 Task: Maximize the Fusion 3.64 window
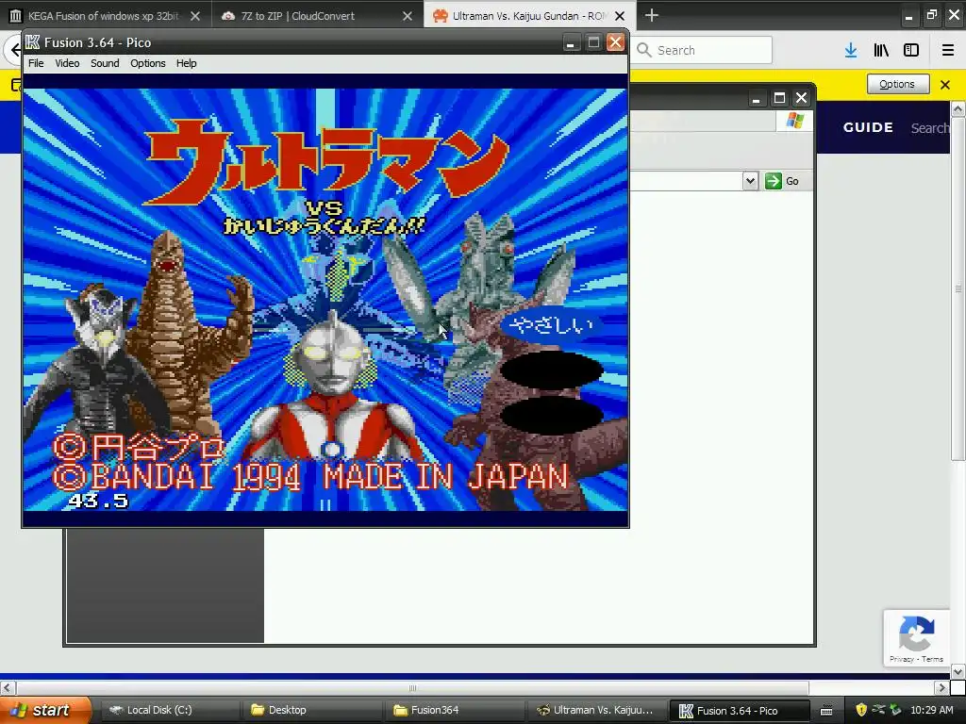(592, 42)
